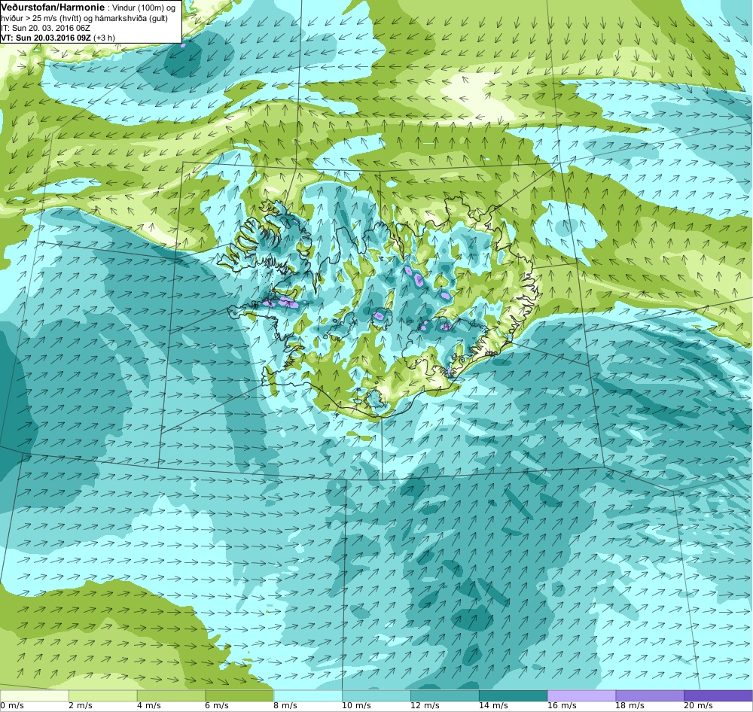Pick the dark teal swatch above 14 m/s

click(514, 695)
